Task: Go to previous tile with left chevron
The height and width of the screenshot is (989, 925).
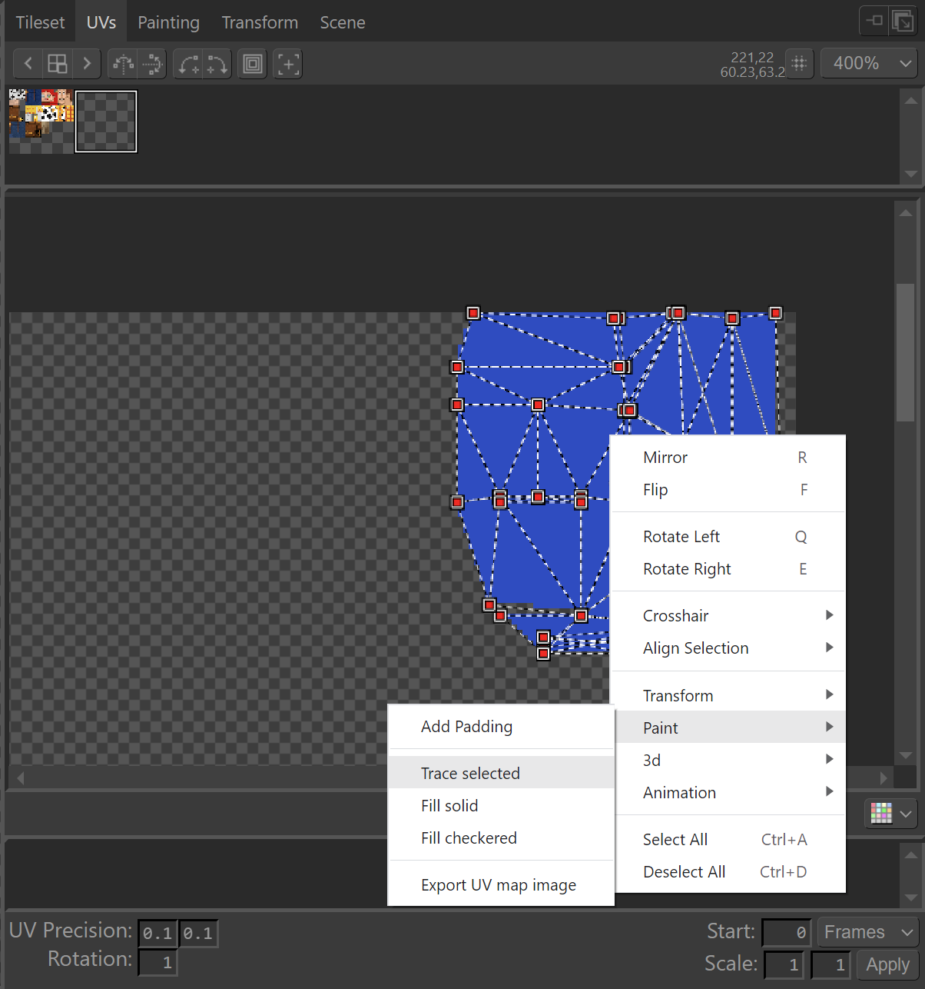Action: coord(28,63)
